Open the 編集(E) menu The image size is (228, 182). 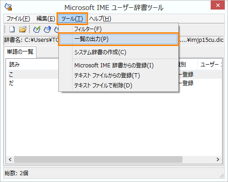(x=46, y=19)
